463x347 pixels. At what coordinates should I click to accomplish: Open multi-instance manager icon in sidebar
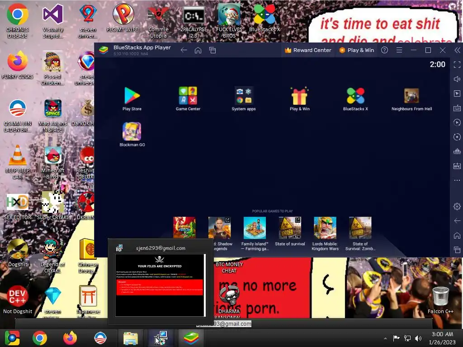pyautogui.click(x=457, y=151)
